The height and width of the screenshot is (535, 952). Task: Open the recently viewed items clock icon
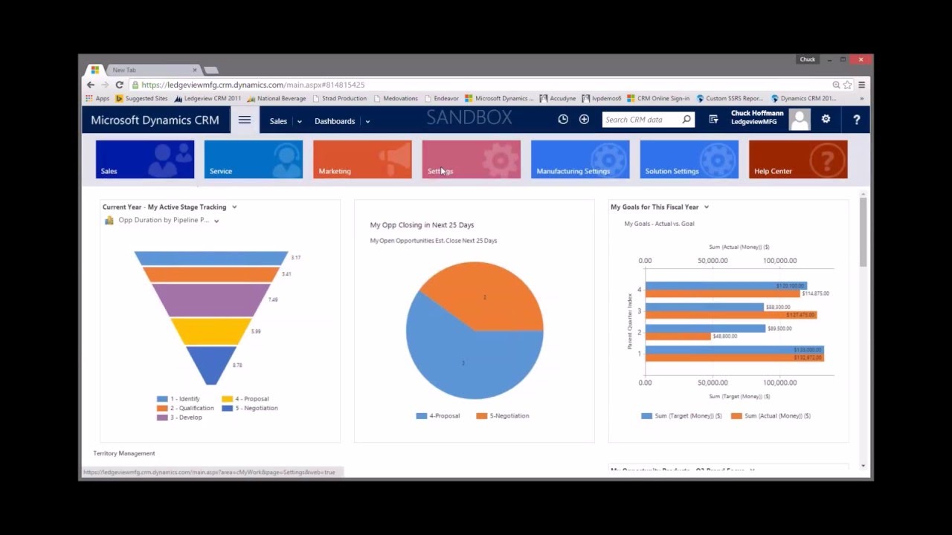click(x=563, y=119)
